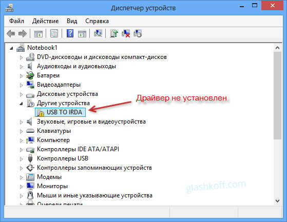Expand the Контроллеры USB category
The width and height of the screenshot is (287, 222).
coord(21,159)
